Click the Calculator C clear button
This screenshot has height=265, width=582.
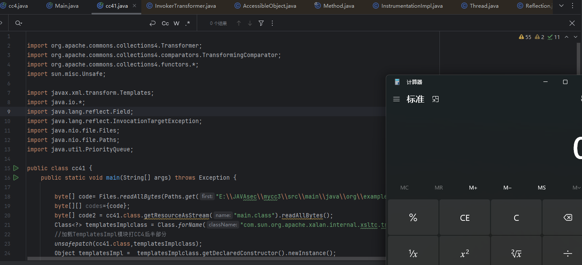[516, 217]
